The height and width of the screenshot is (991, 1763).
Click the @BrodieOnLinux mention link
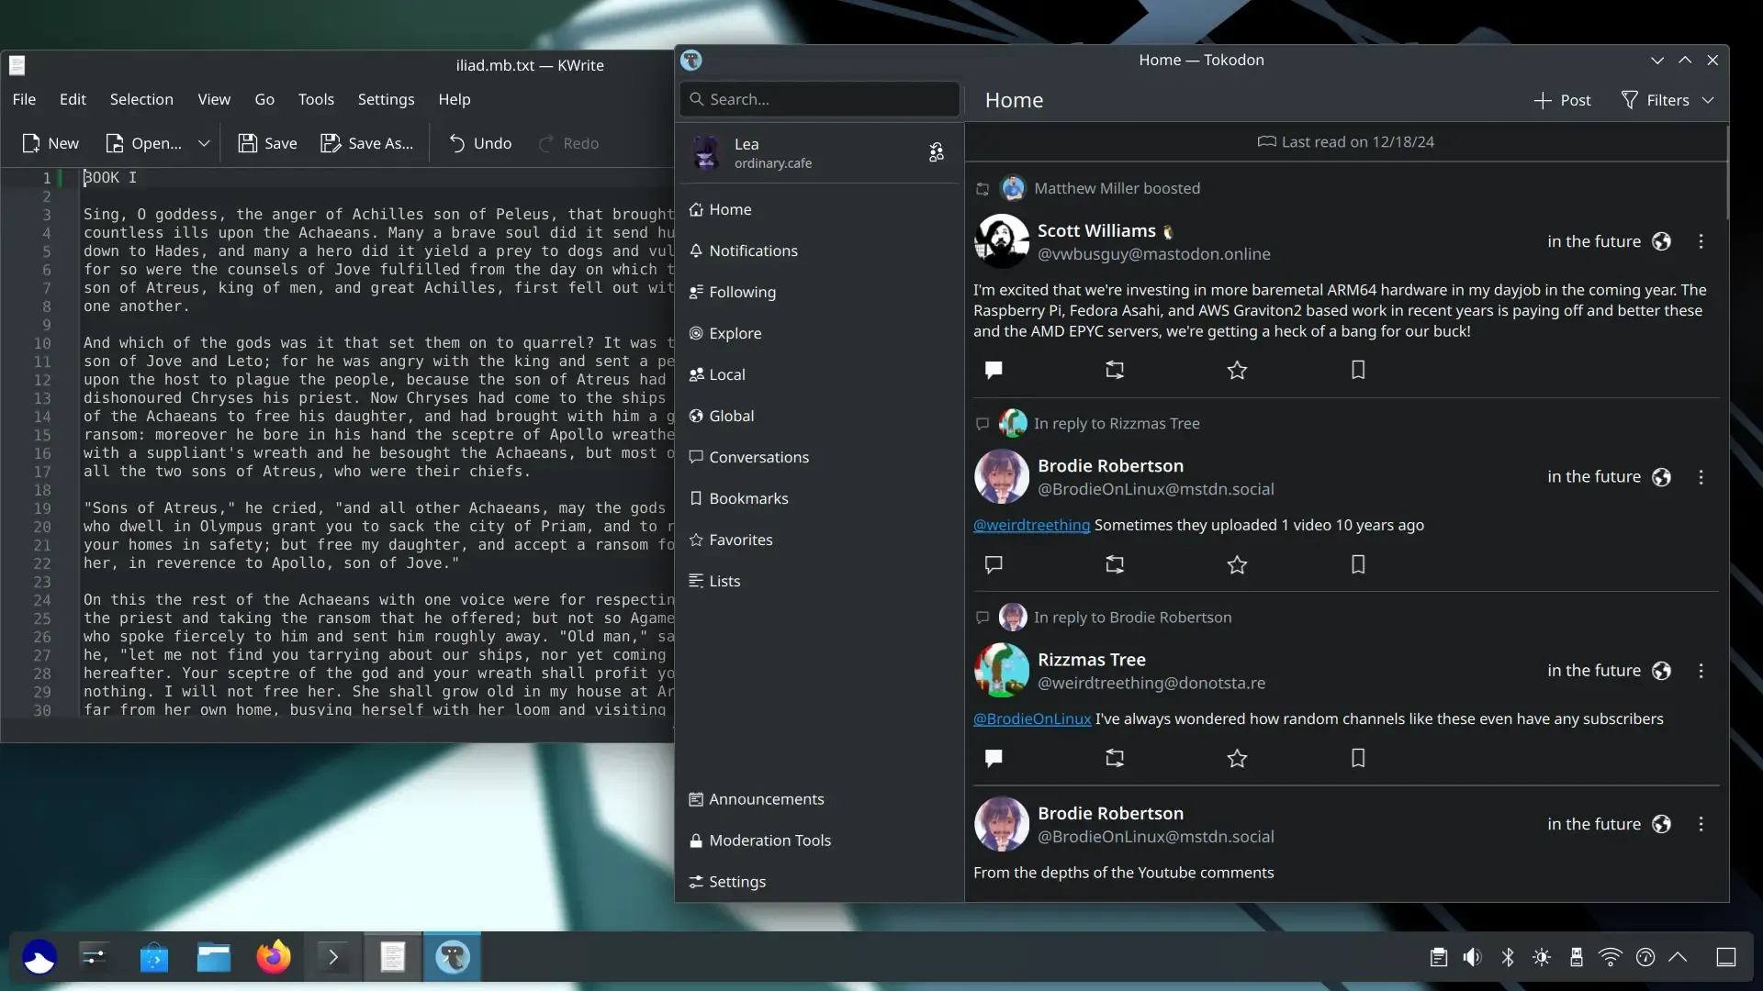point(1032,718)
